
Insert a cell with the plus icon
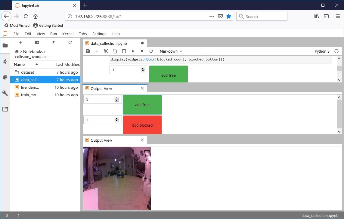[x=97, y=51]
